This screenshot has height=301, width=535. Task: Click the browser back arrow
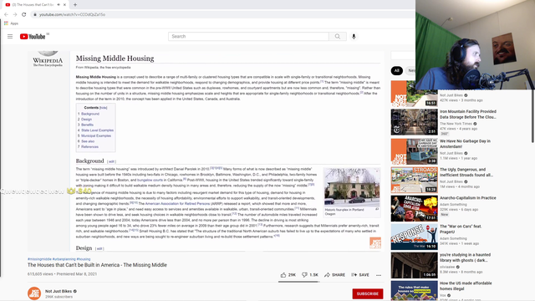(x=6, y=14)
